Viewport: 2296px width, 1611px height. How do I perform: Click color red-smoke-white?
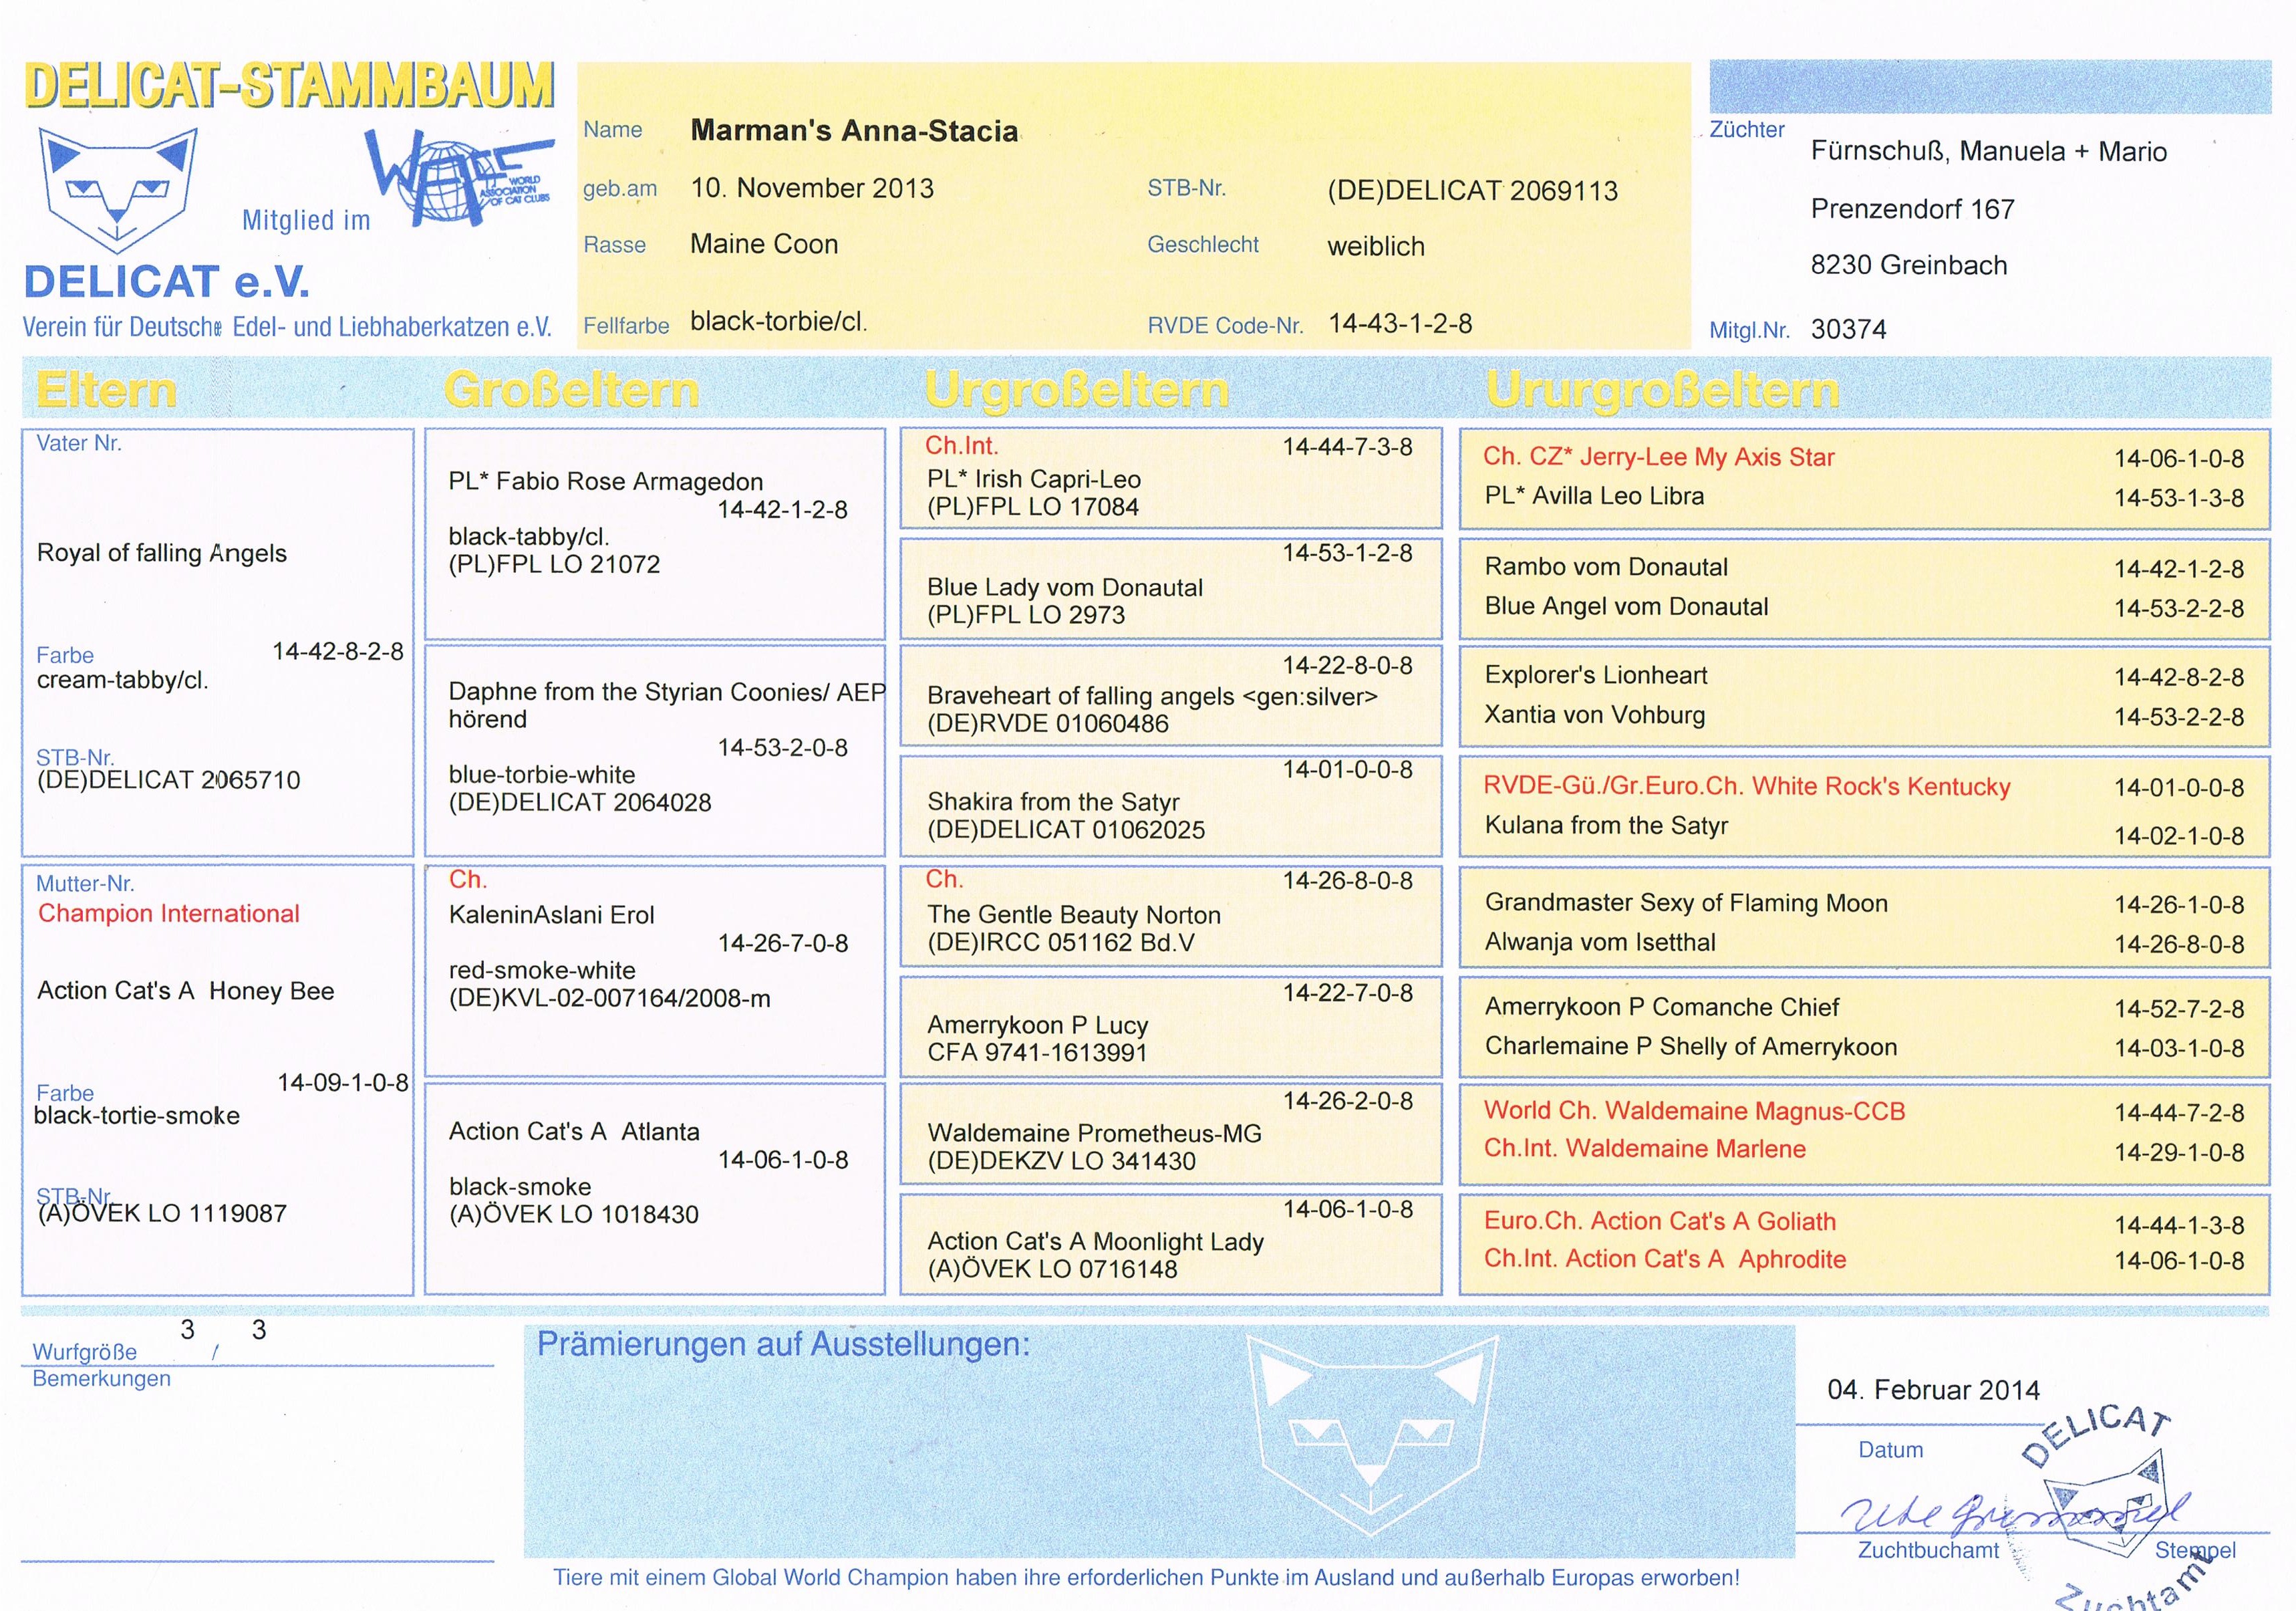click(542, 971)
